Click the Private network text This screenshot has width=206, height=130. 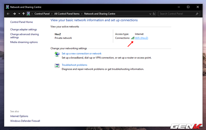63,38
